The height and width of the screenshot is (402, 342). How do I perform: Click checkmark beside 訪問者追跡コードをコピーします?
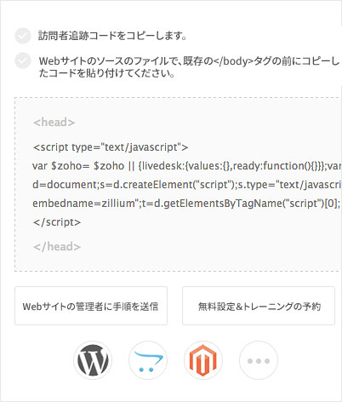coord(23,36)
